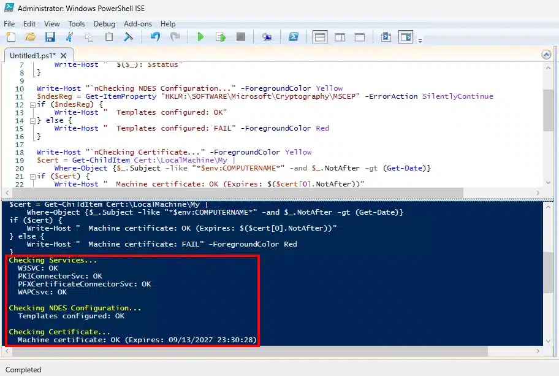Open the Add-ons menu
Screen dimensions: 559x376
[137, 23]
